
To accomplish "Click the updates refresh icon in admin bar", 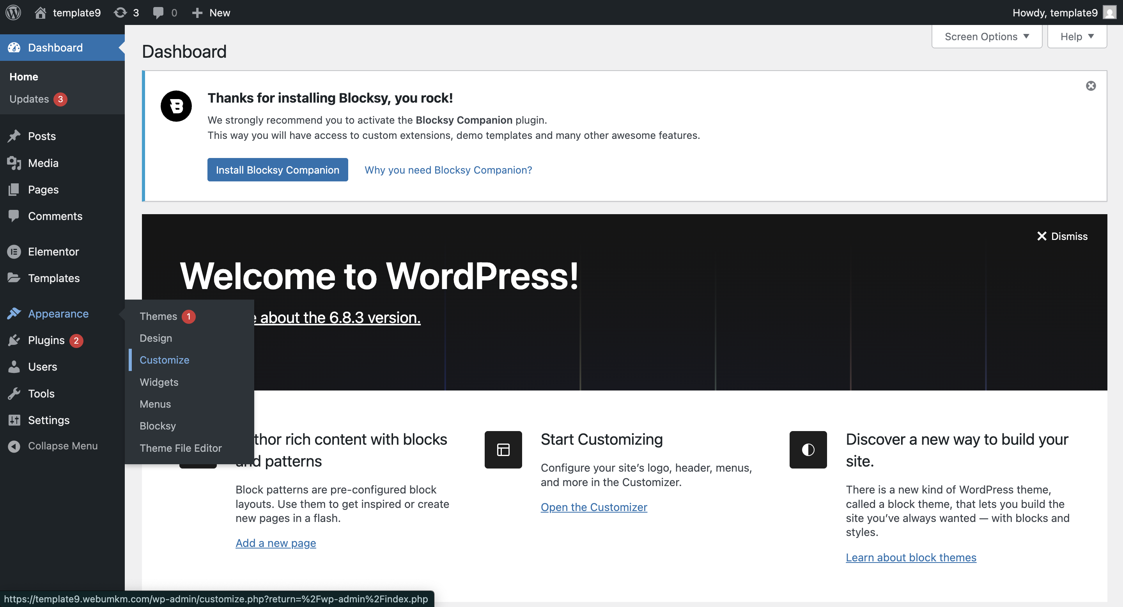I will 120,12.
